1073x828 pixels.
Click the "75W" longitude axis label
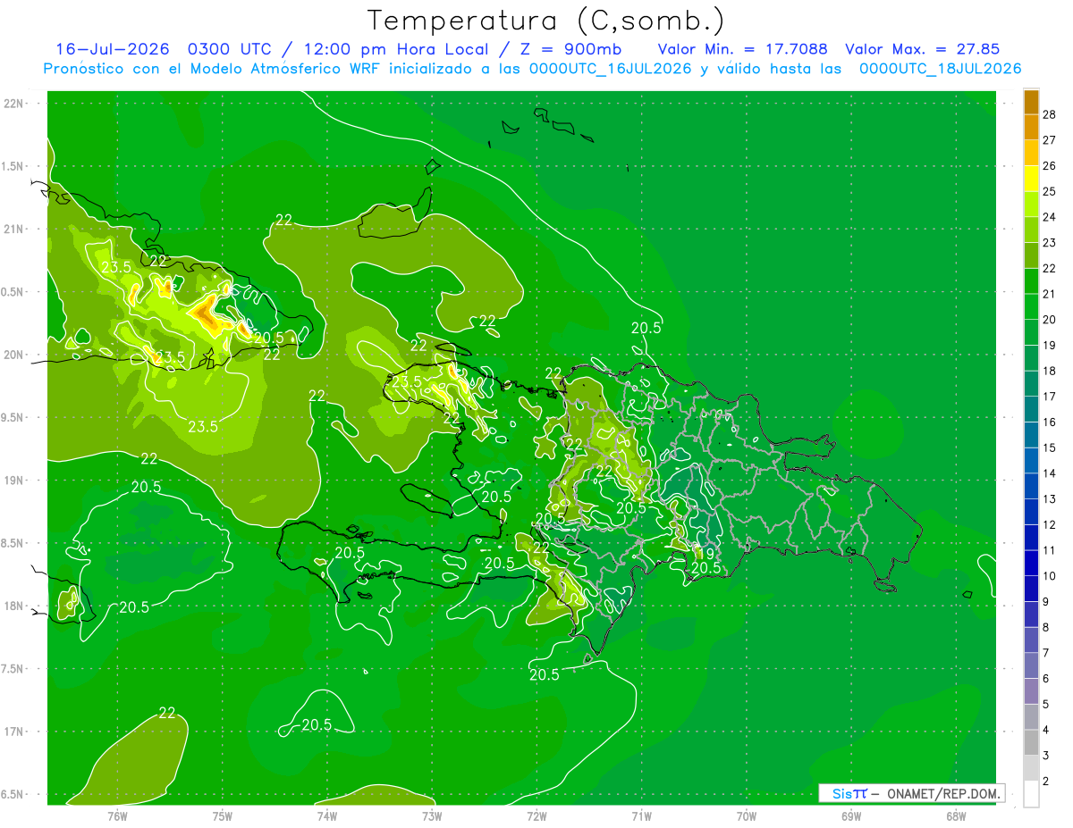pyautogui.click(x=222, y=816)
